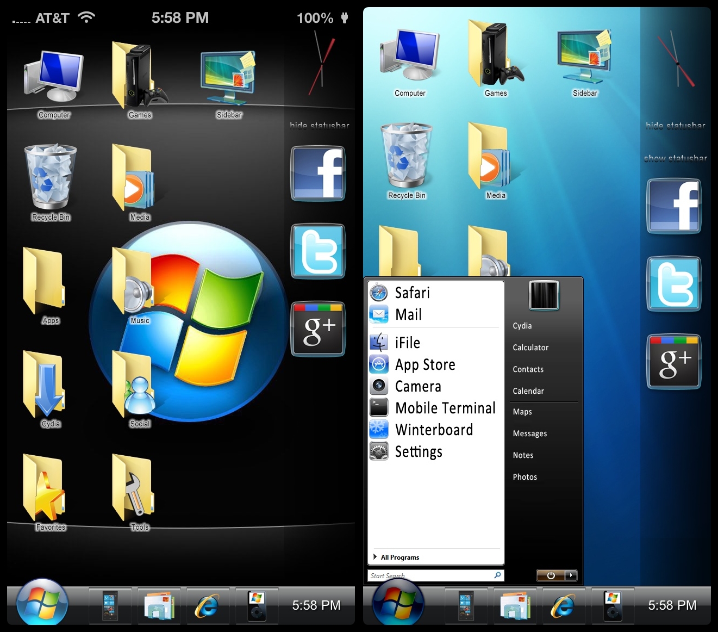Open iPod music icon on the left taskbar

click(257, 606)
